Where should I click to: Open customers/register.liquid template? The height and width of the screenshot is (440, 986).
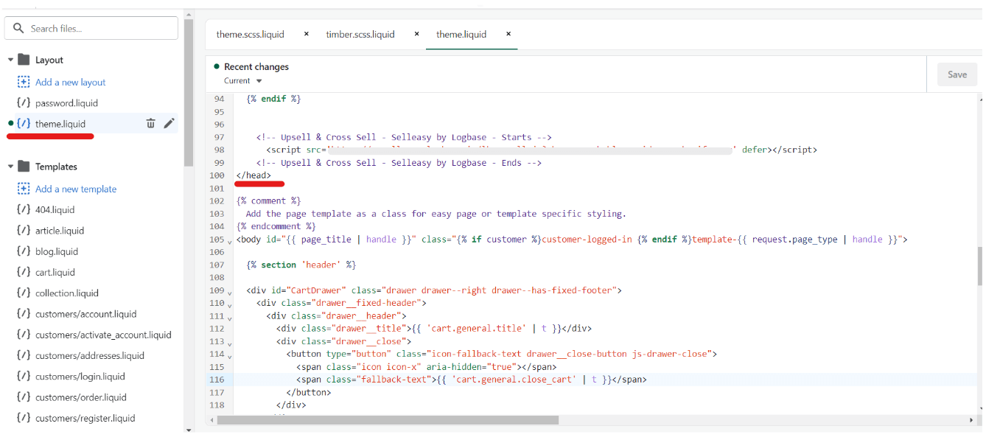pyautogui.click(x=85, y=419)
